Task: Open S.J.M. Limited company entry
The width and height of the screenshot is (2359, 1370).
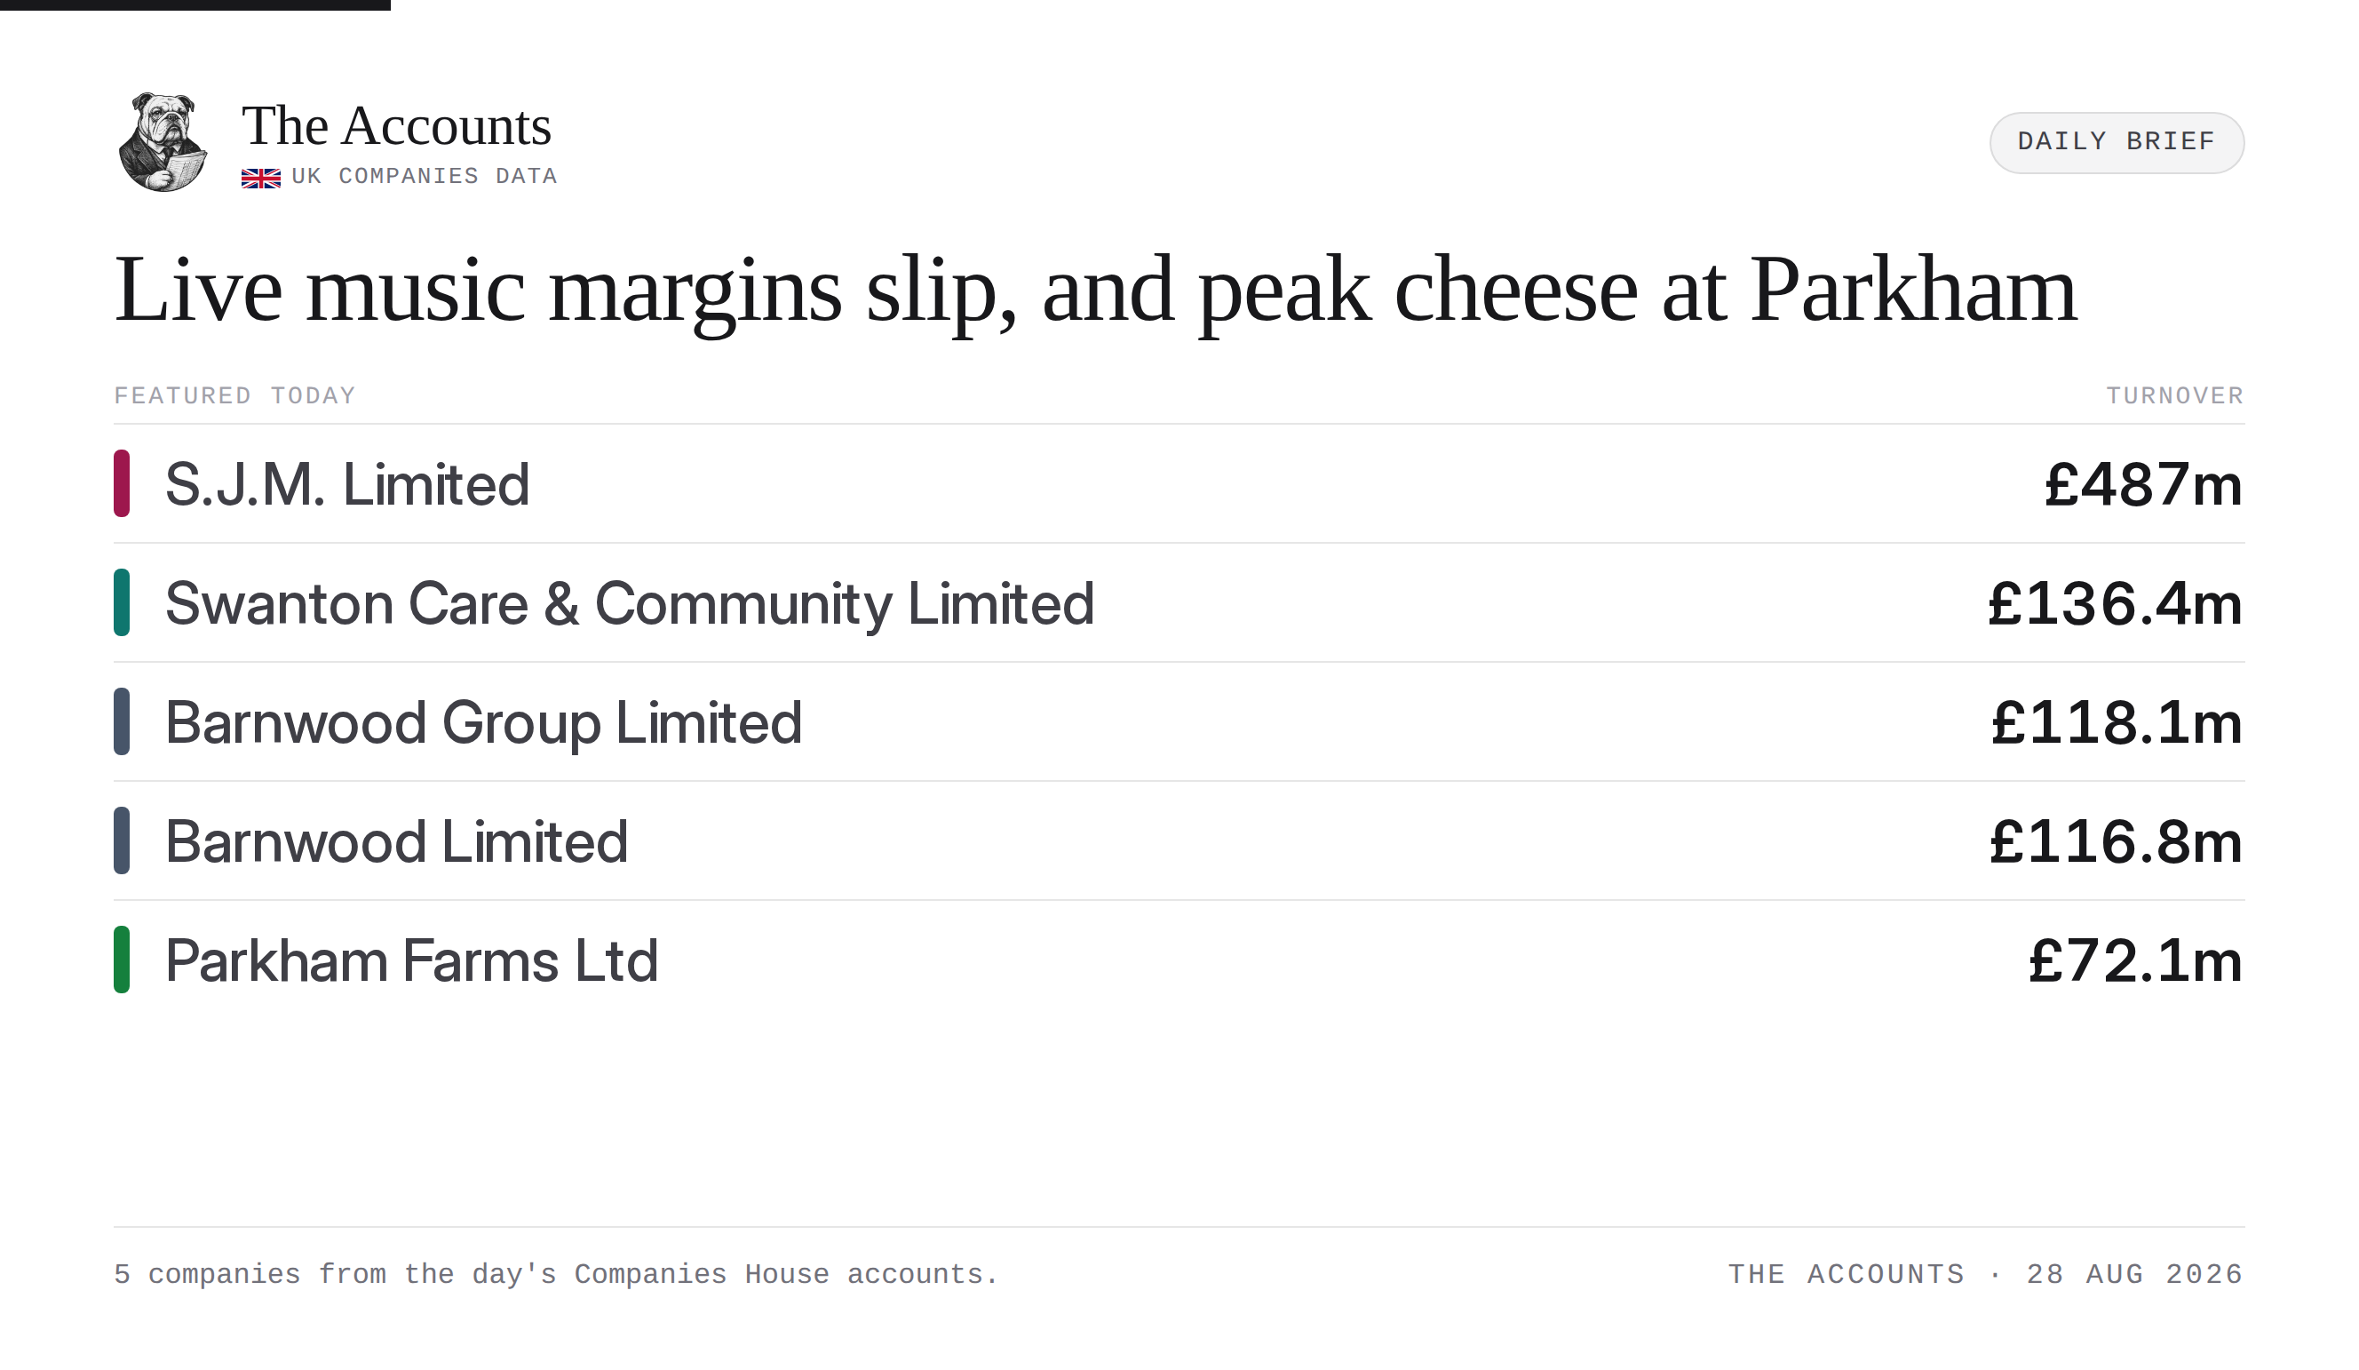Action: [x=1179, y=484]
